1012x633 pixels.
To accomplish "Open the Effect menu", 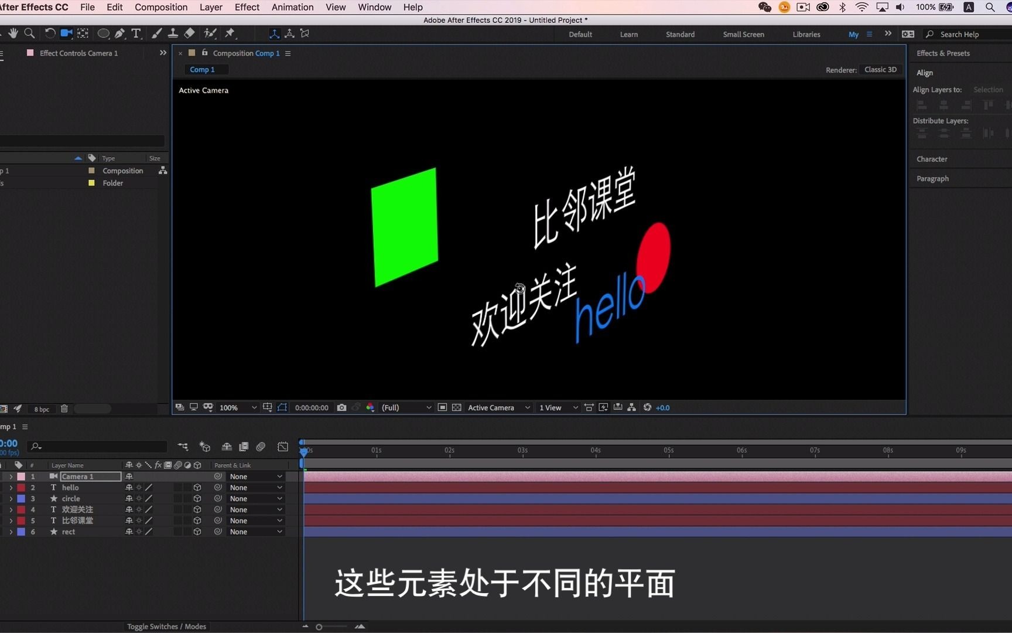I will (247, 7).
